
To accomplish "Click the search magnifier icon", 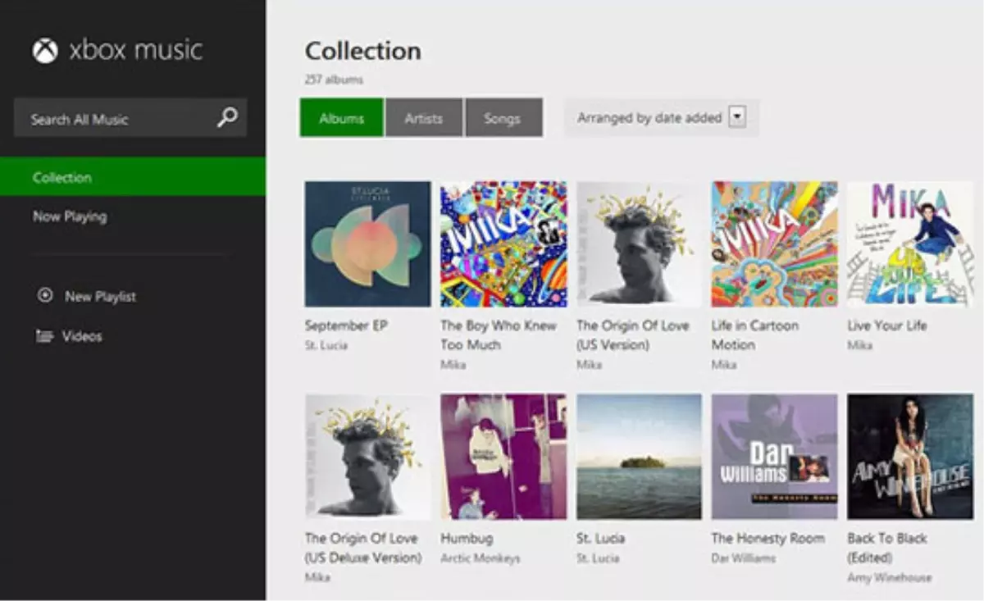I will tap(227, 117).
